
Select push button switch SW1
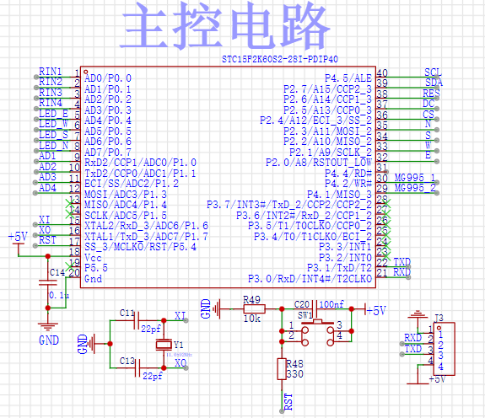coord(317,331)
